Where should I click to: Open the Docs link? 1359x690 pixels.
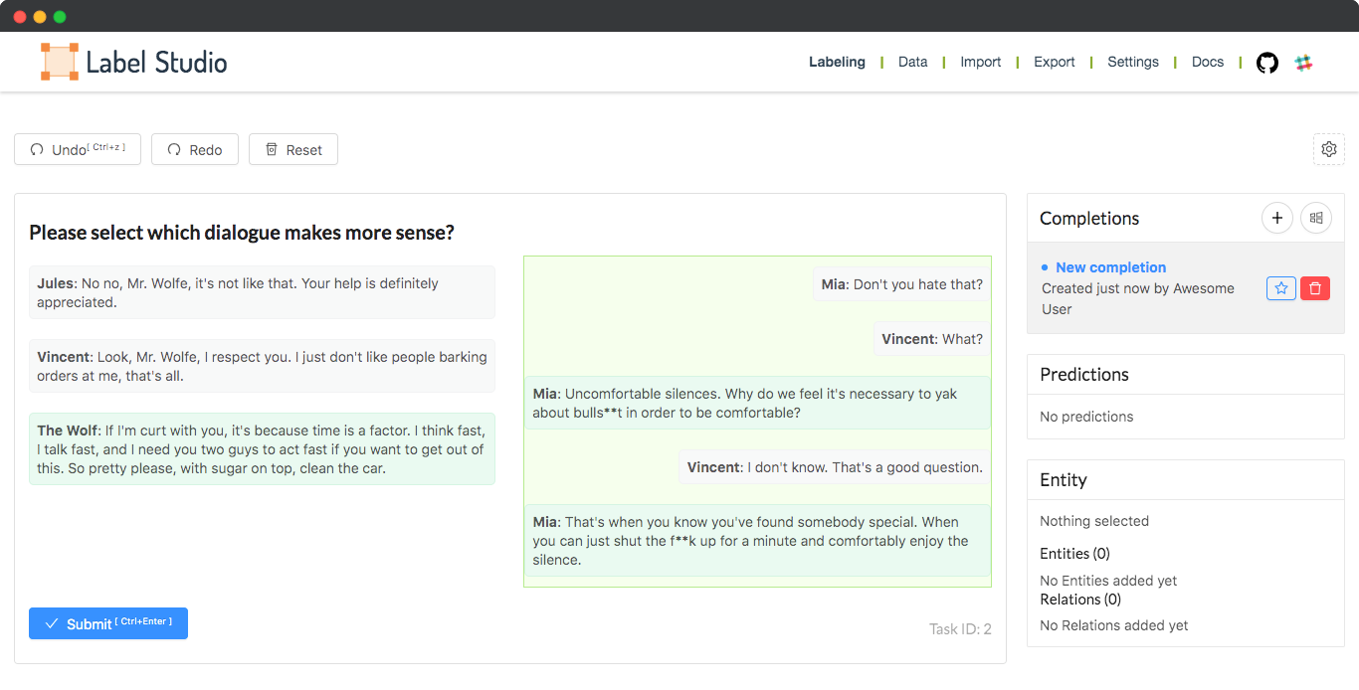pos(1207,62)
